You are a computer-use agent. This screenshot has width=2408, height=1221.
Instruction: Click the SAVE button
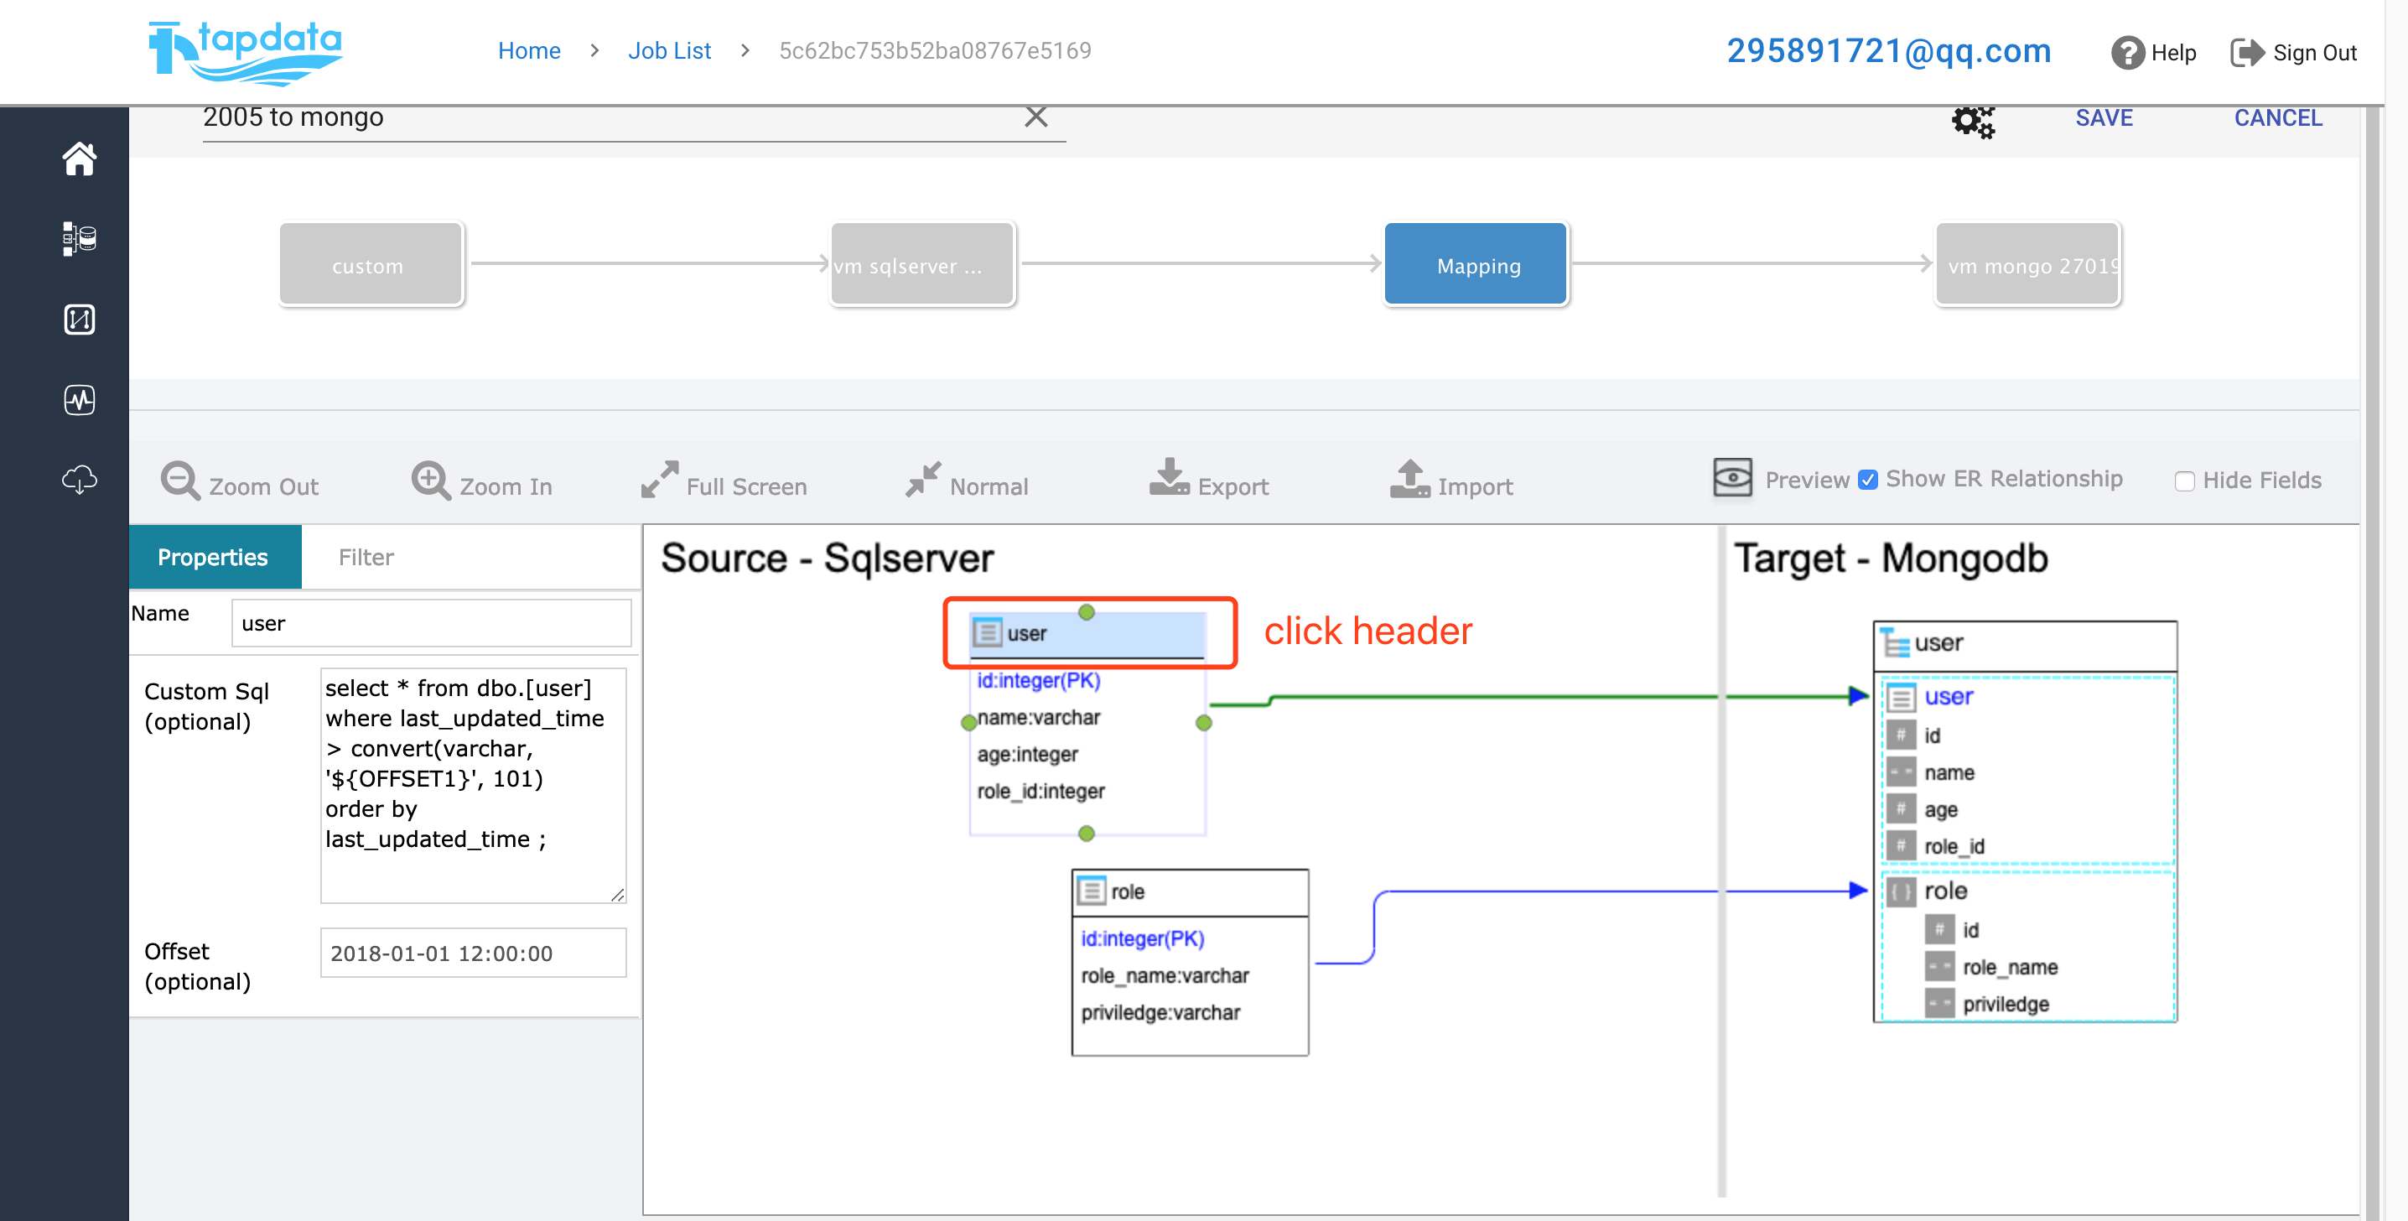click(2104, 117)
